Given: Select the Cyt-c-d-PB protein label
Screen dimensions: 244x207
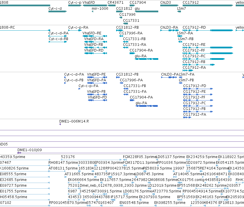Looking at the screenshot, I should tap(74, 80).
